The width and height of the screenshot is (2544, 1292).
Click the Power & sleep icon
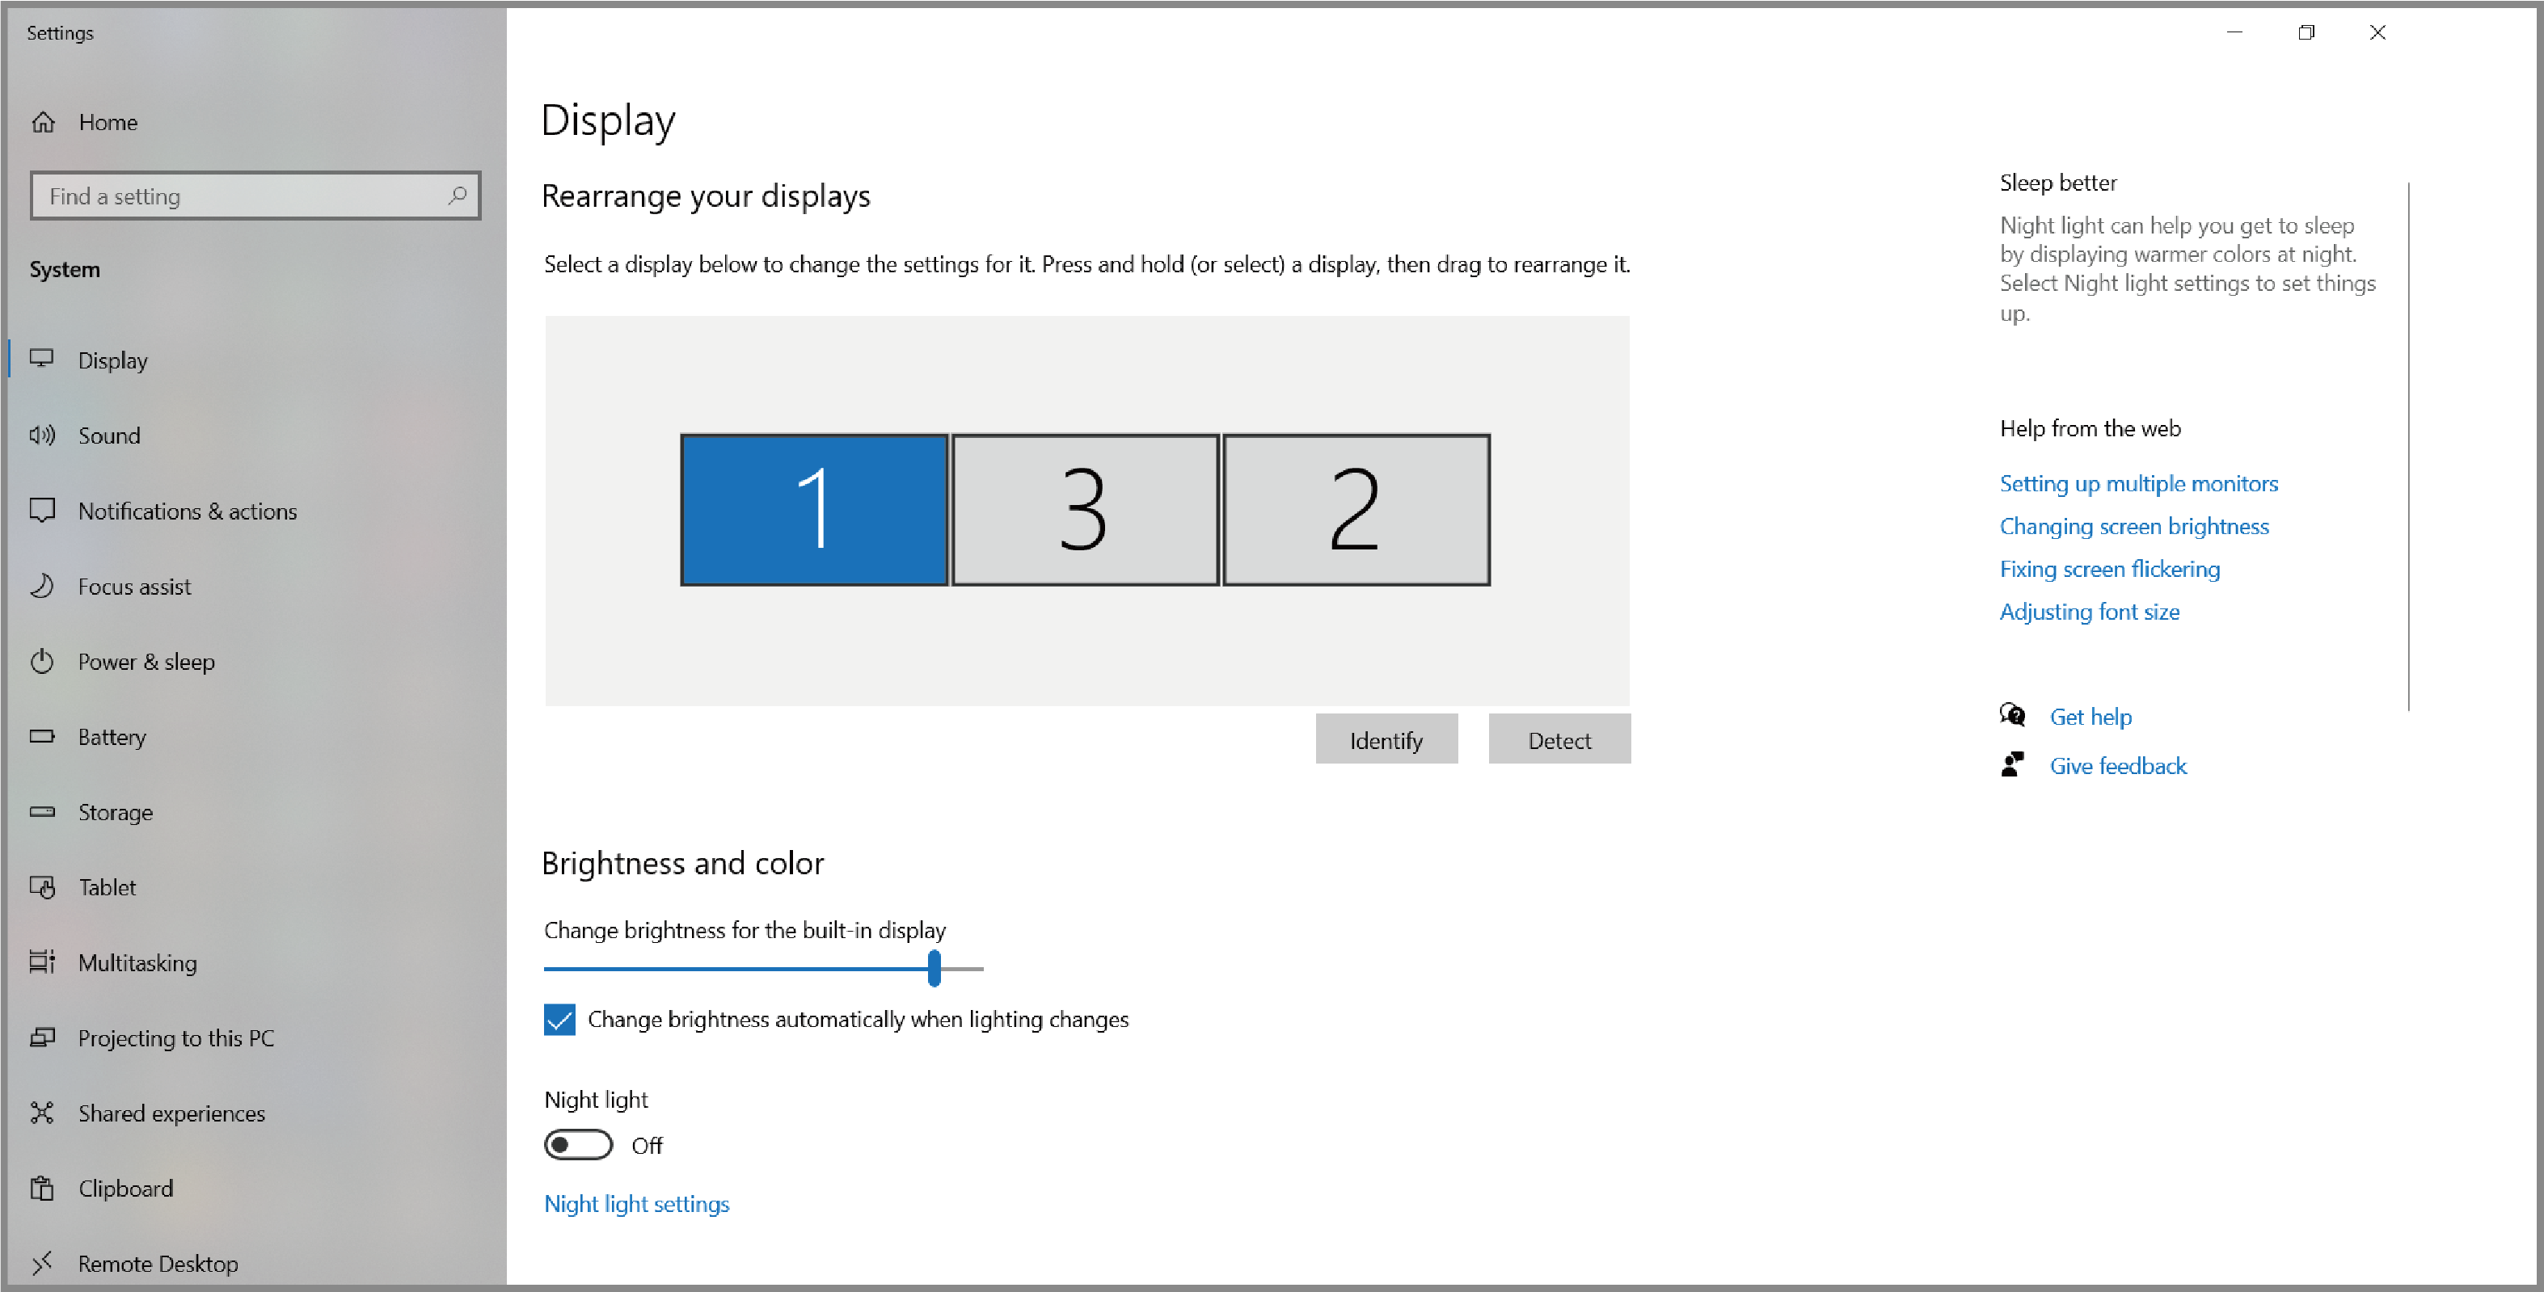43,661
